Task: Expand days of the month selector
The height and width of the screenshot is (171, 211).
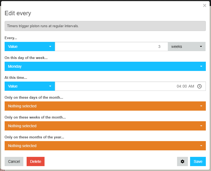Action: click(105, 106)
